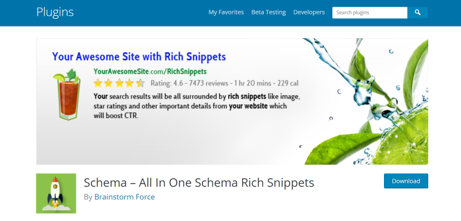Focus the Search plugins input field

tap(370, 13)
